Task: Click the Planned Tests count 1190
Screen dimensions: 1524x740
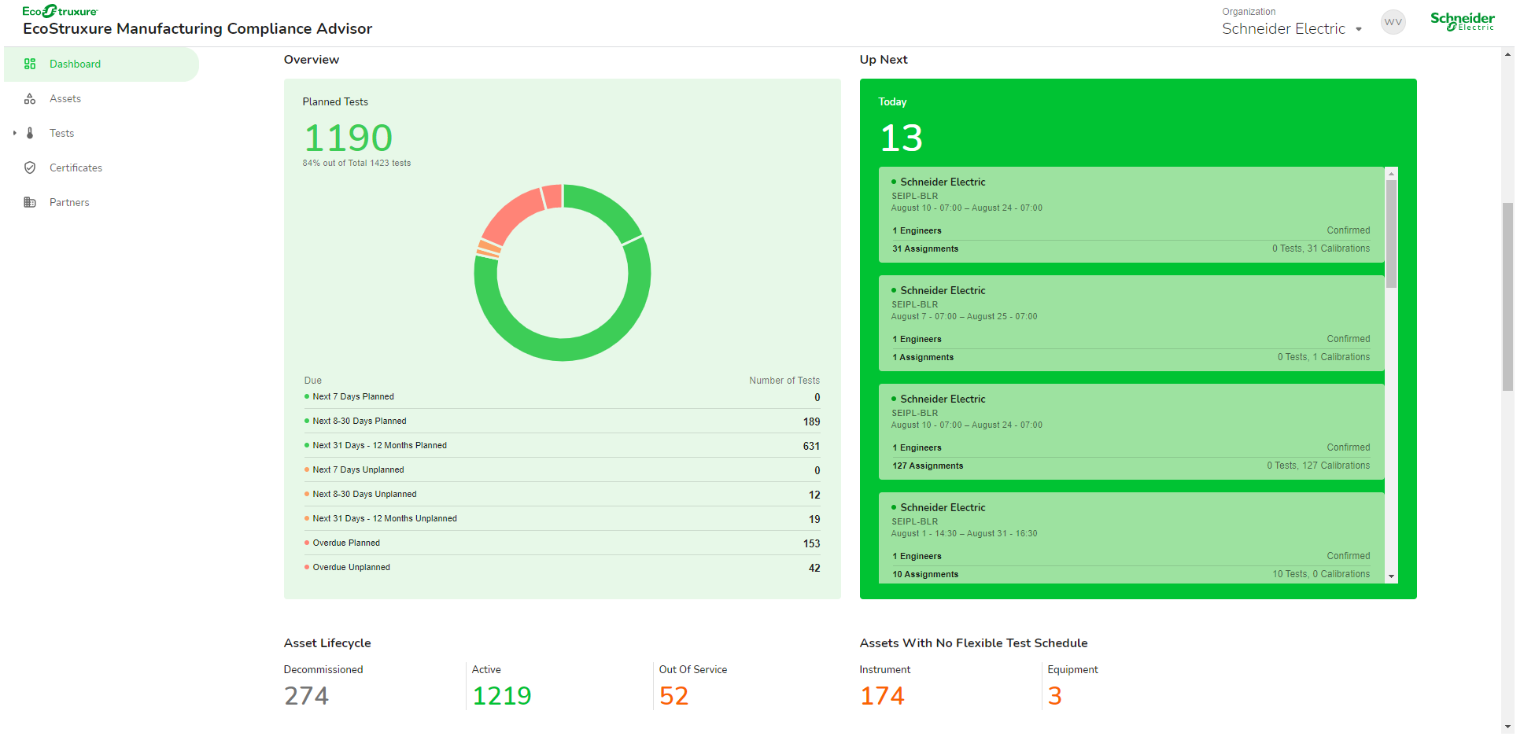Action: tap(349, 138)
